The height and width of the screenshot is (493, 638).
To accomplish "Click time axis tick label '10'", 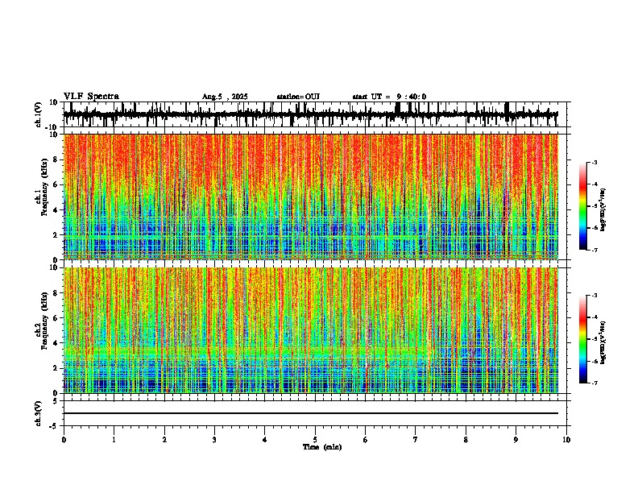I will tap(566, 440).
